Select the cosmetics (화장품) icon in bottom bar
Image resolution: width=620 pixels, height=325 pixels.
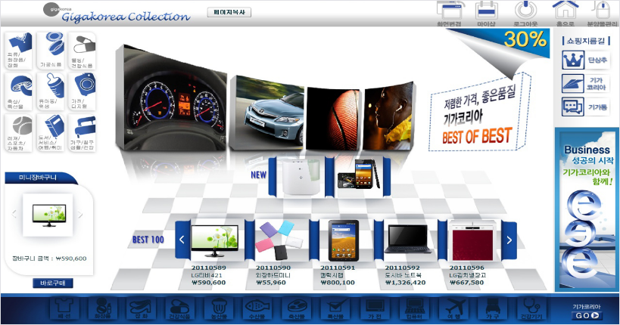(x=102, y=309)
